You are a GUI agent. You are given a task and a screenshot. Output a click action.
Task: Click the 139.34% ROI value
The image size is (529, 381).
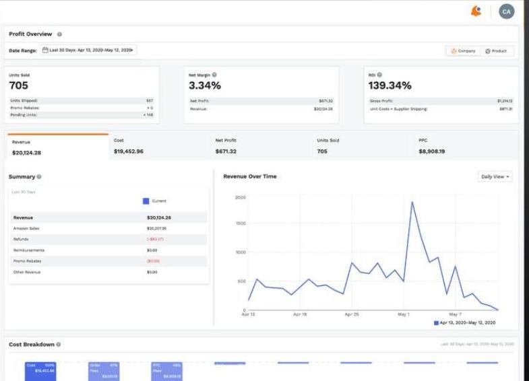(x=390, y=85)
